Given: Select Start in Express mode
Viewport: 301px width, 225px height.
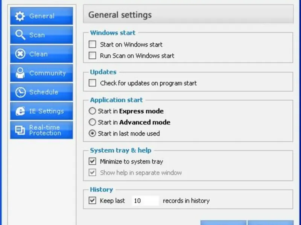Looking at the screenshot, I should [92, 111].
